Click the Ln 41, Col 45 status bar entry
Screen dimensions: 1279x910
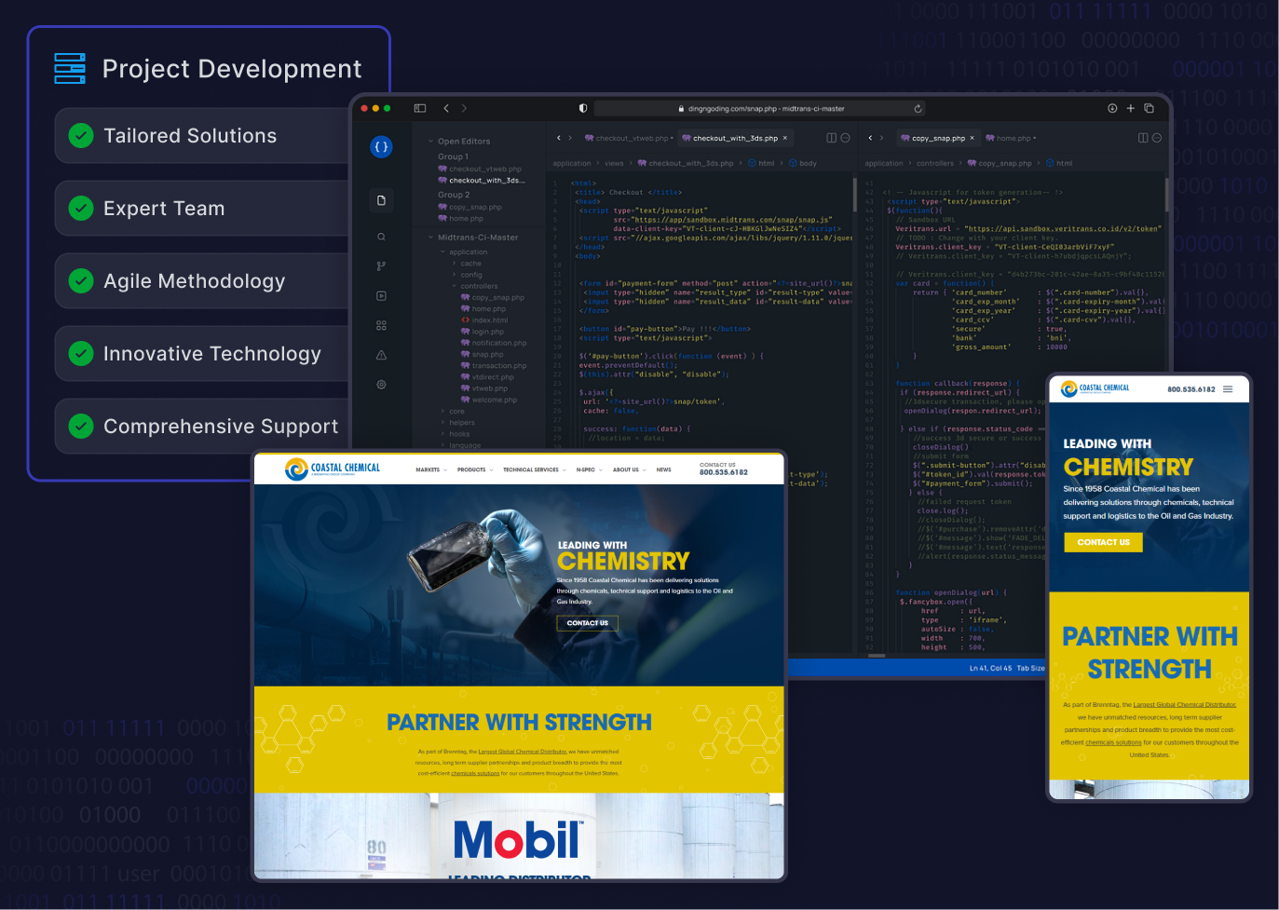[990, 668]
